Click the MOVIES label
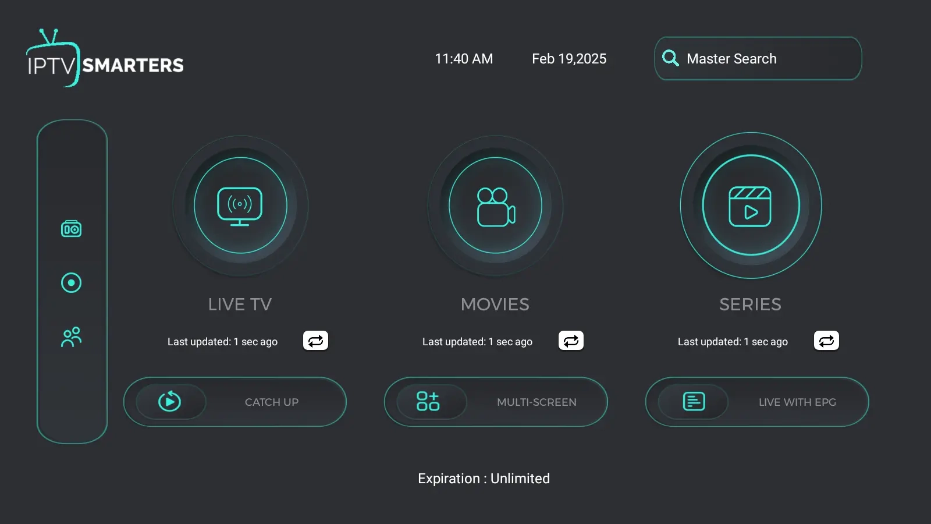 [495, 305]
